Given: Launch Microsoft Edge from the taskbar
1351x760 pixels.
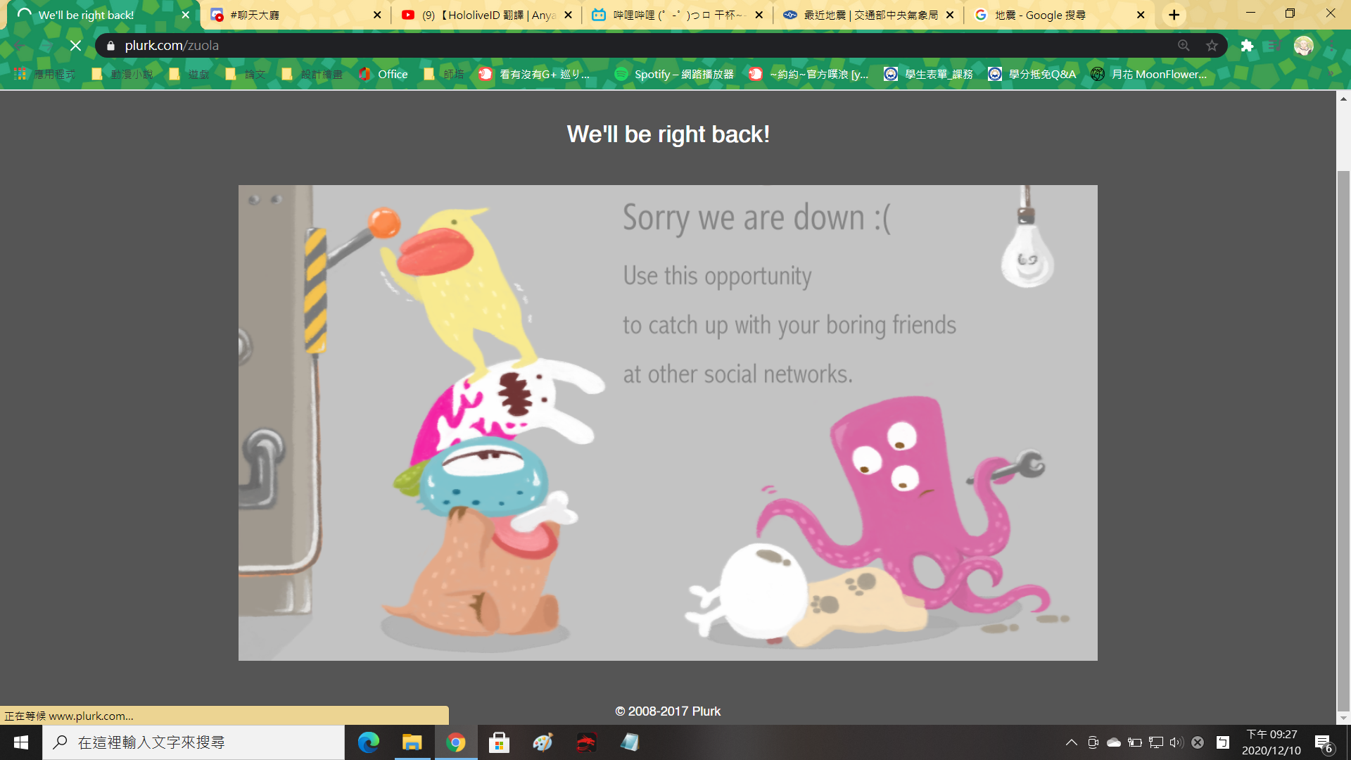Looking at the screenshot, I should [x=368, y=742].
